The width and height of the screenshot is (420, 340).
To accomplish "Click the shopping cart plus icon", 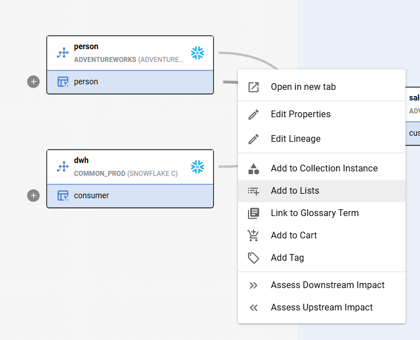I will click(254, 236).
